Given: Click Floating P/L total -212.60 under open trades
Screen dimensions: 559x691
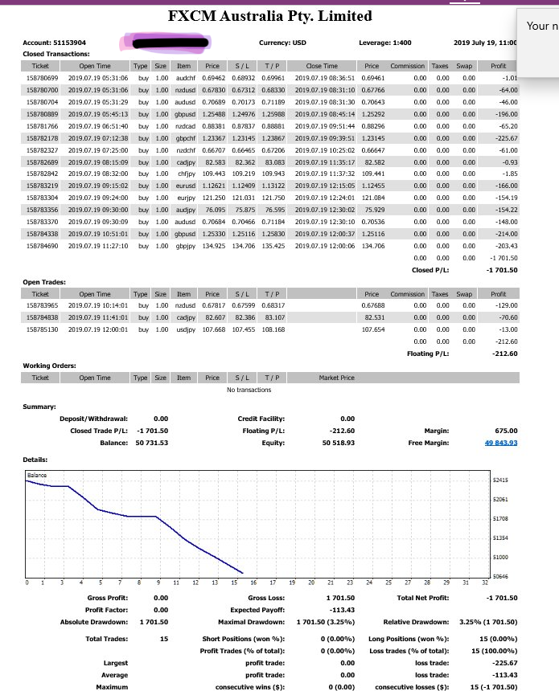Looking at the screenshot, I should coord(505,354).
